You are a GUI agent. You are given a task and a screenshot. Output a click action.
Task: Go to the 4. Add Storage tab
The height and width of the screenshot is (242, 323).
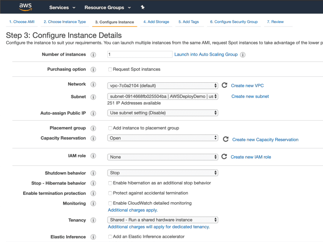[x=156, y=22]
